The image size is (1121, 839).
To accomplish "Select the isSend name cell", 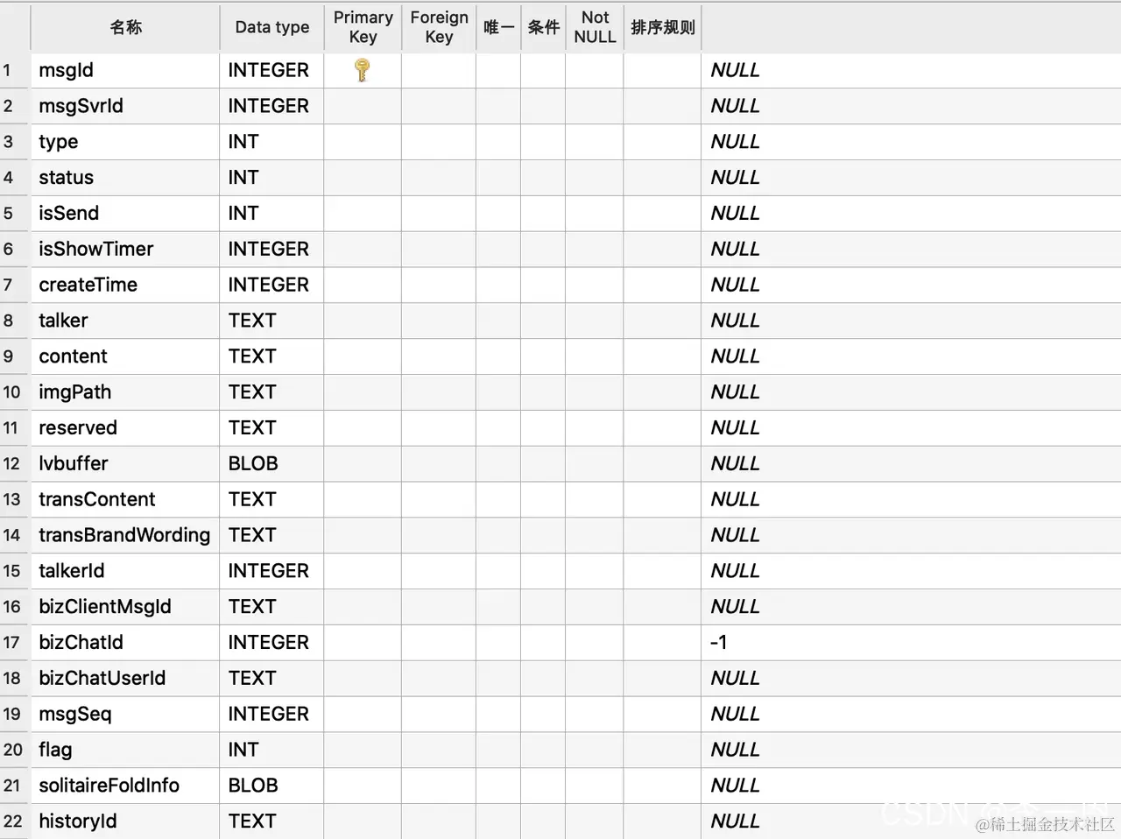I will tap(125, 214).
